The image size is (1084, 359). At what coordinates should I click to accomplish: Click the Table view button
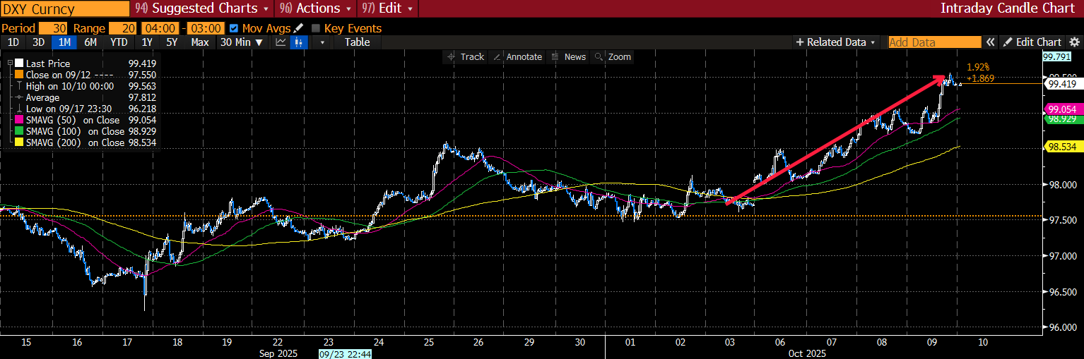pyautogui.click(x=357, y=42)
